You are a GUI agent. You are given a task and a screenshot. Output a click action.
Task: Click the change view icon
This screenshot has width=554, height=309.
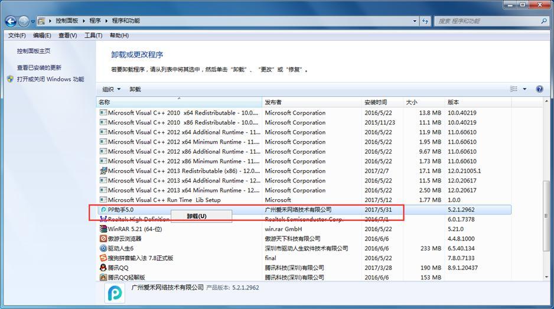pyautogui.click(x=514, y=89)
